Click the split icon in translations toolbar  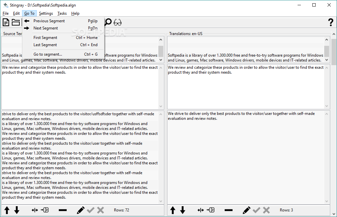coord(201,210)
